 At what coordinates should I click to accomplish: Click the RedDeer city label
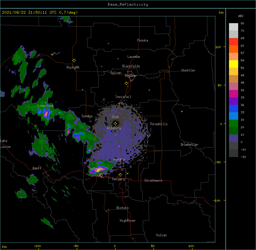coord(131,76)
